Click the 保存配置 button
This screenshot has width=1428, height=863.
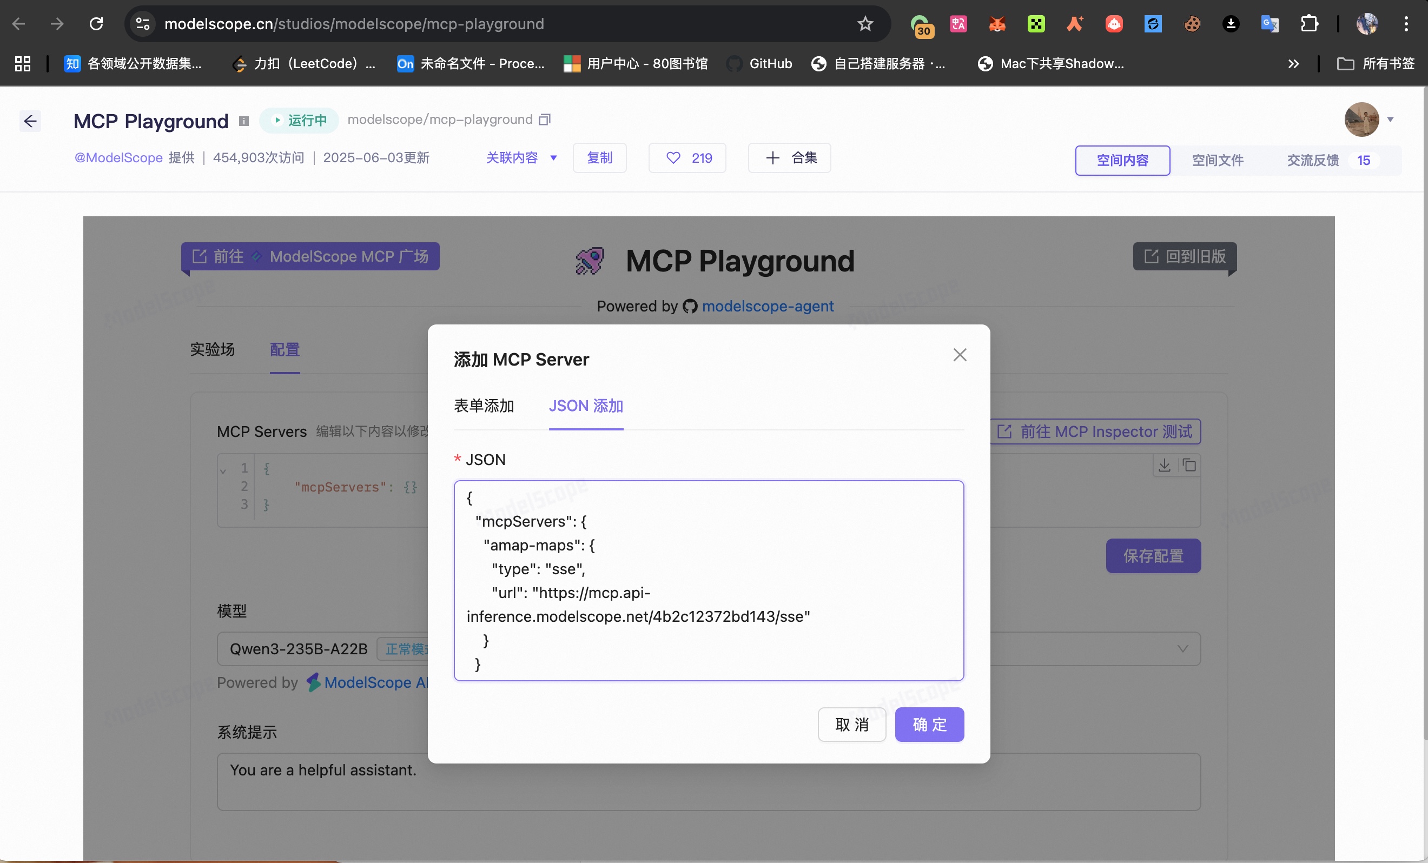[x=1153, y=556]
